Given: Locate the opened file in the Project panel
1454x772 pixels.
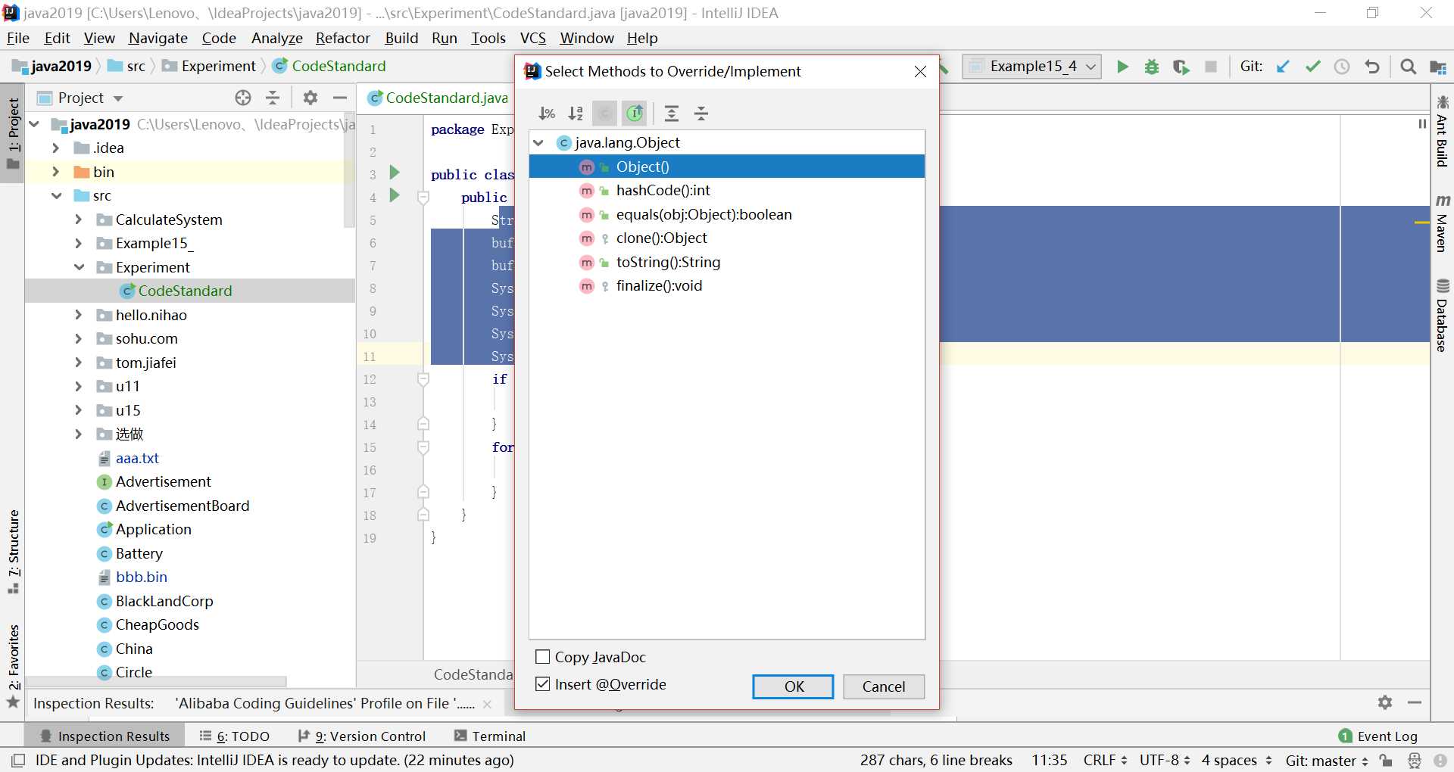Looking at the screenshot, I should coord(243,98).
